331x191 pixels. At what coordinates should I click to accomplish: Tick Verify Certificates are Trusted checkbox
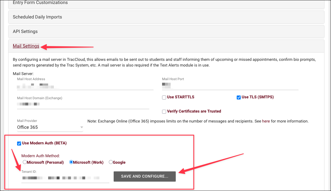pyautogui.click(x=164, y=111)
